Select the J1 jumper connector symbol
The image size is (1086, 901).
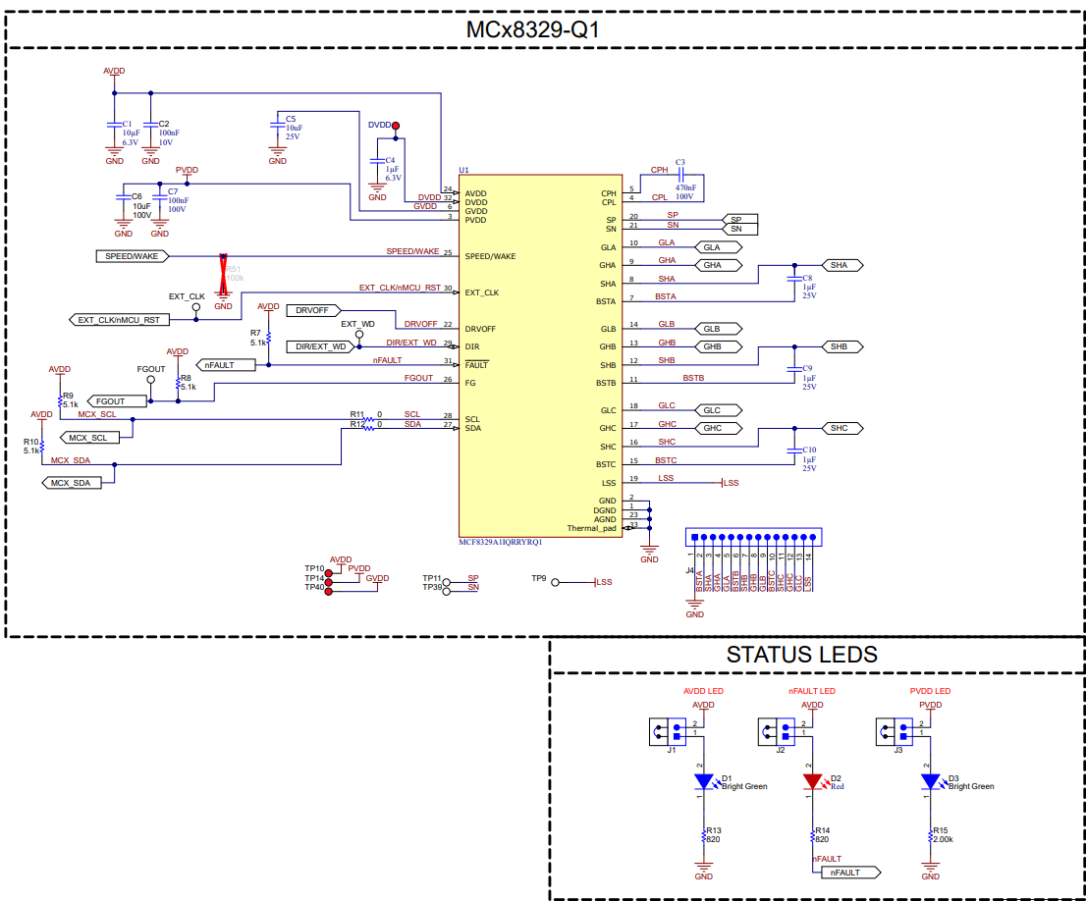(671, 731)
